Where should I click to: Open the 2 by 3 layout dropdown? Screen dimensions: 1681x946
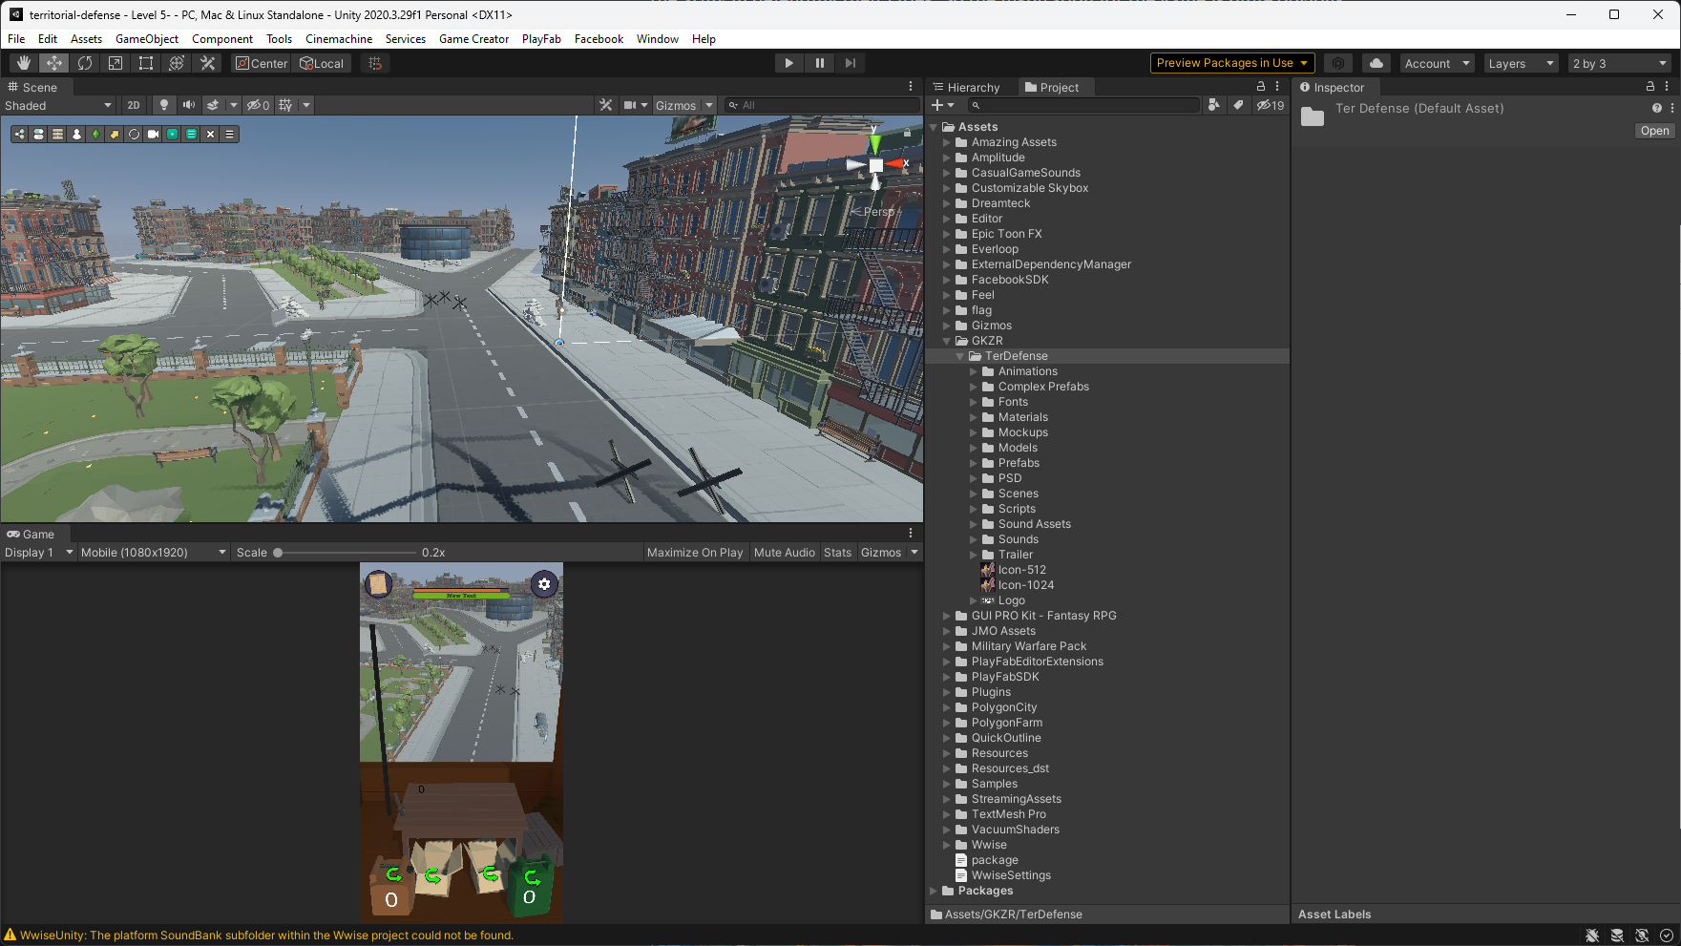pos(1621,63)
